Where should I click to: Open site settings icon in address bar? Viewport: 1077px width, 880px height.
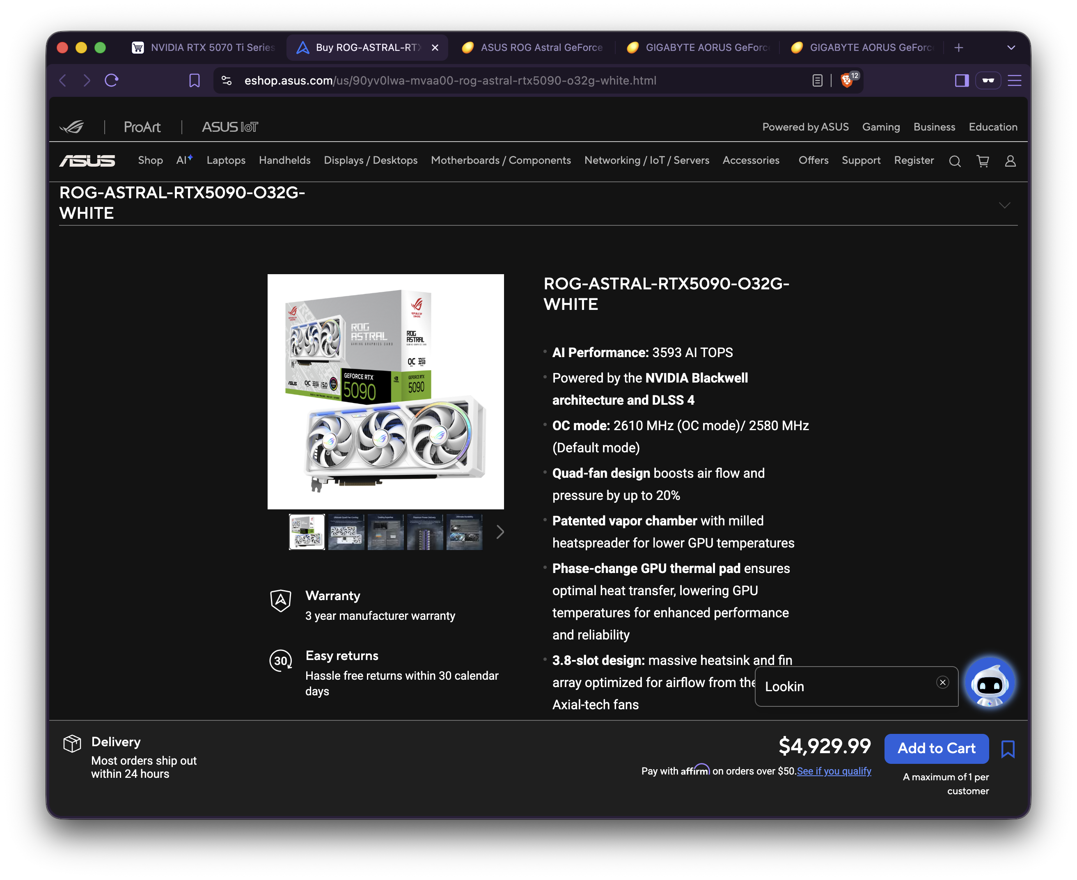[x=227, y=80]
